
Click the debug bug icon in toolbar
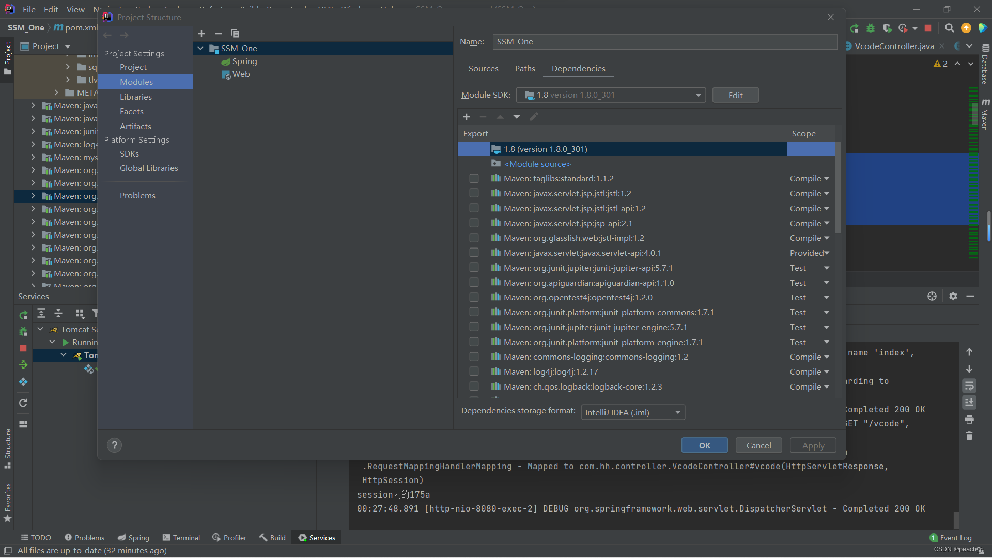pos(871,28)
